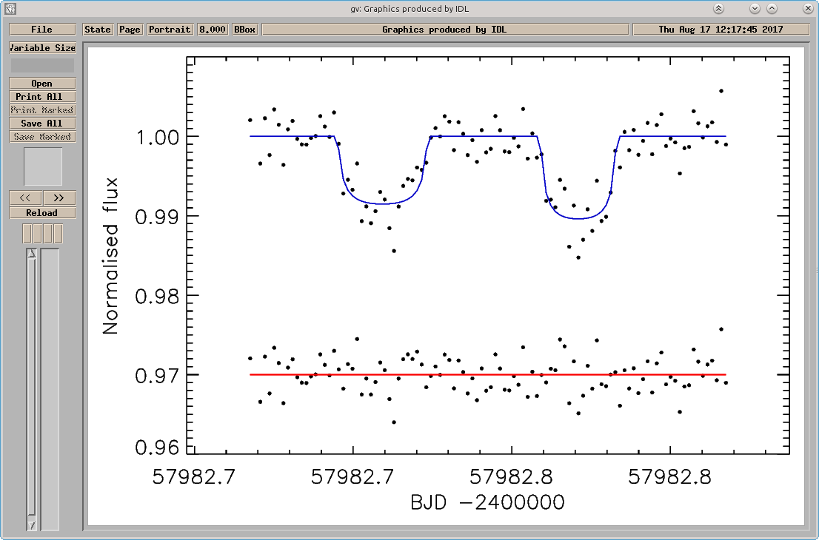Toggle the BBox media button

(245, 29)
